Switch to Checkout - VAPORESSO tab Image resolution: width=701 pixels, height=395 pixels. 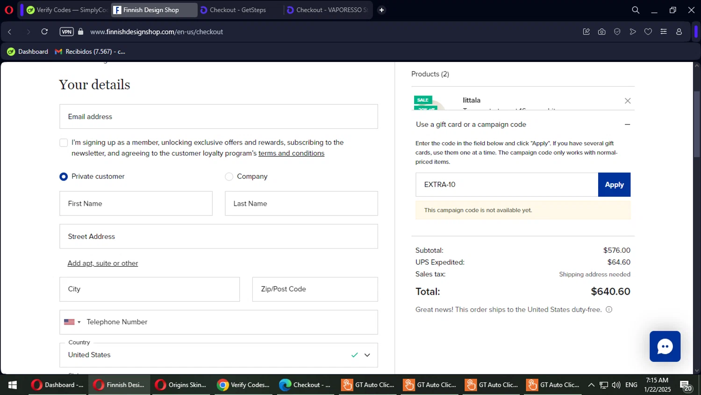327,10
